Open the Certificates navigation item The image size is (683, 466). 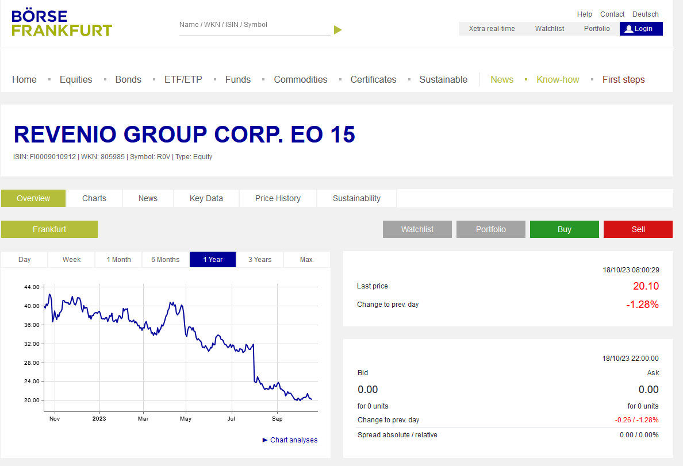[373, 80]
